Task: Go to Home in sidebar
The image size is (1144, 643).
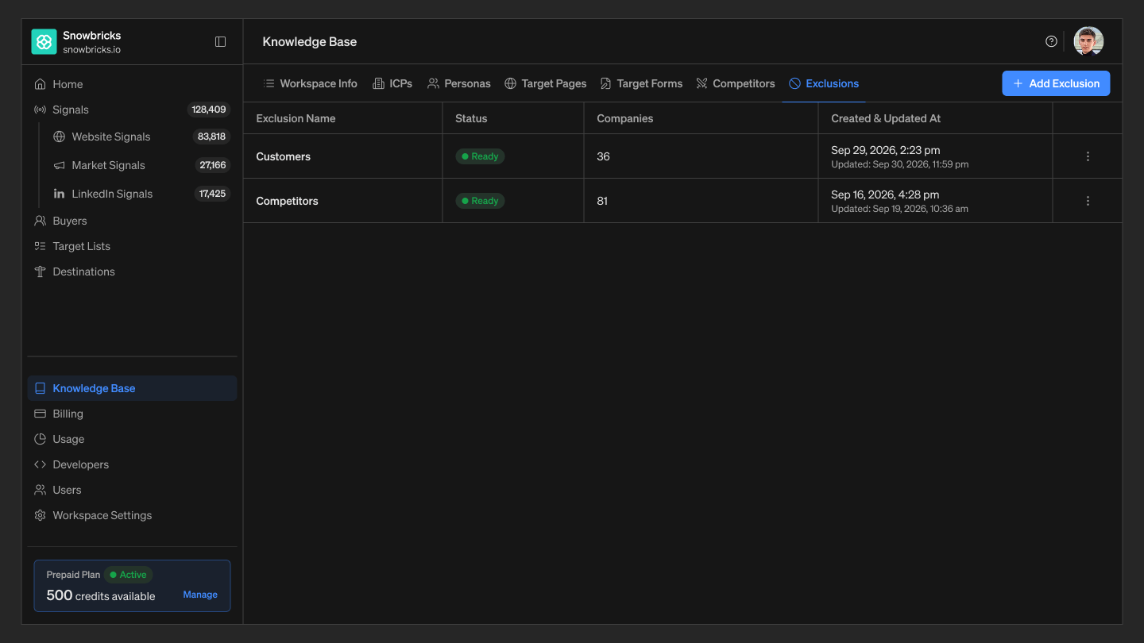Action: tap(133, 84)
